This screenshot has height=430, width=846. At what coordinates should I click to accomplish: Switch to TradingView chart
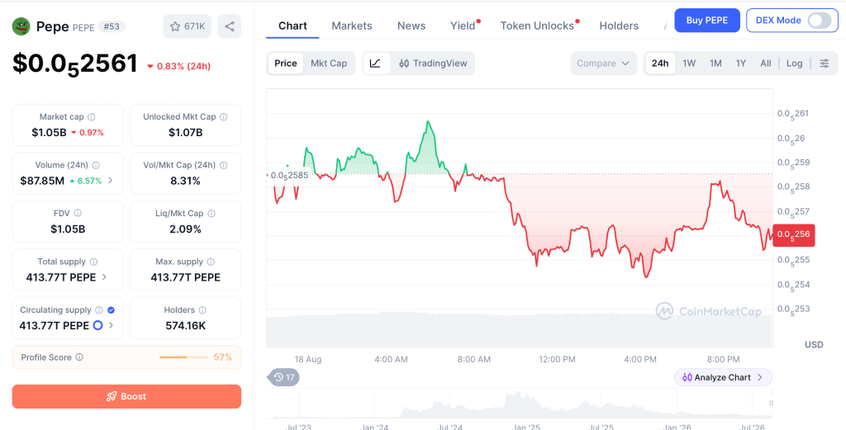coord(433,64)
